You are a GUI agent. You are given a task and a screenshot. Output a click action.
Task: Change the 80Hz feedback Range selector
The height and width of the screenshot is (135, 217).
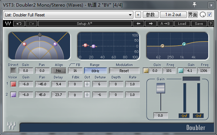pyautogui.click(x=96, y=71)
